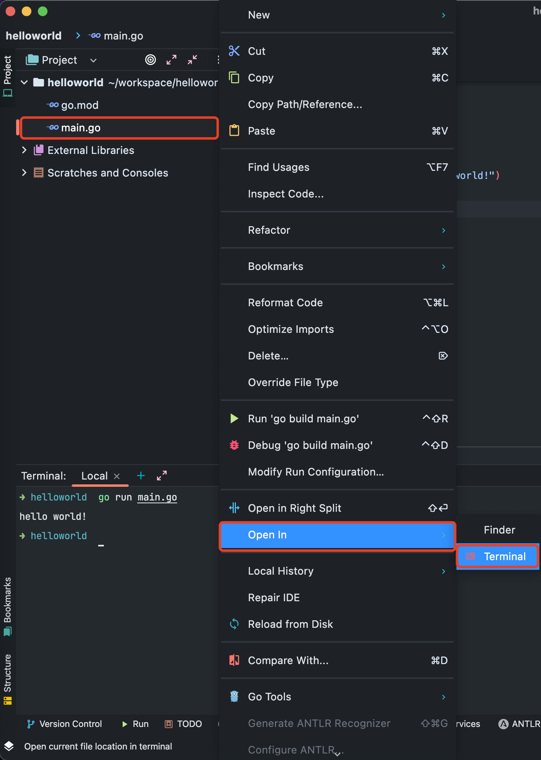Screen dimensions: 541x760
Task: Maximize the terminal panel with arrows icon
Action: click(162, 476)
